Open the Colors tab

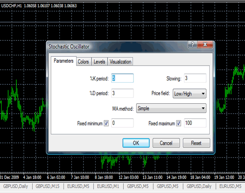click(x=83, y=62)
